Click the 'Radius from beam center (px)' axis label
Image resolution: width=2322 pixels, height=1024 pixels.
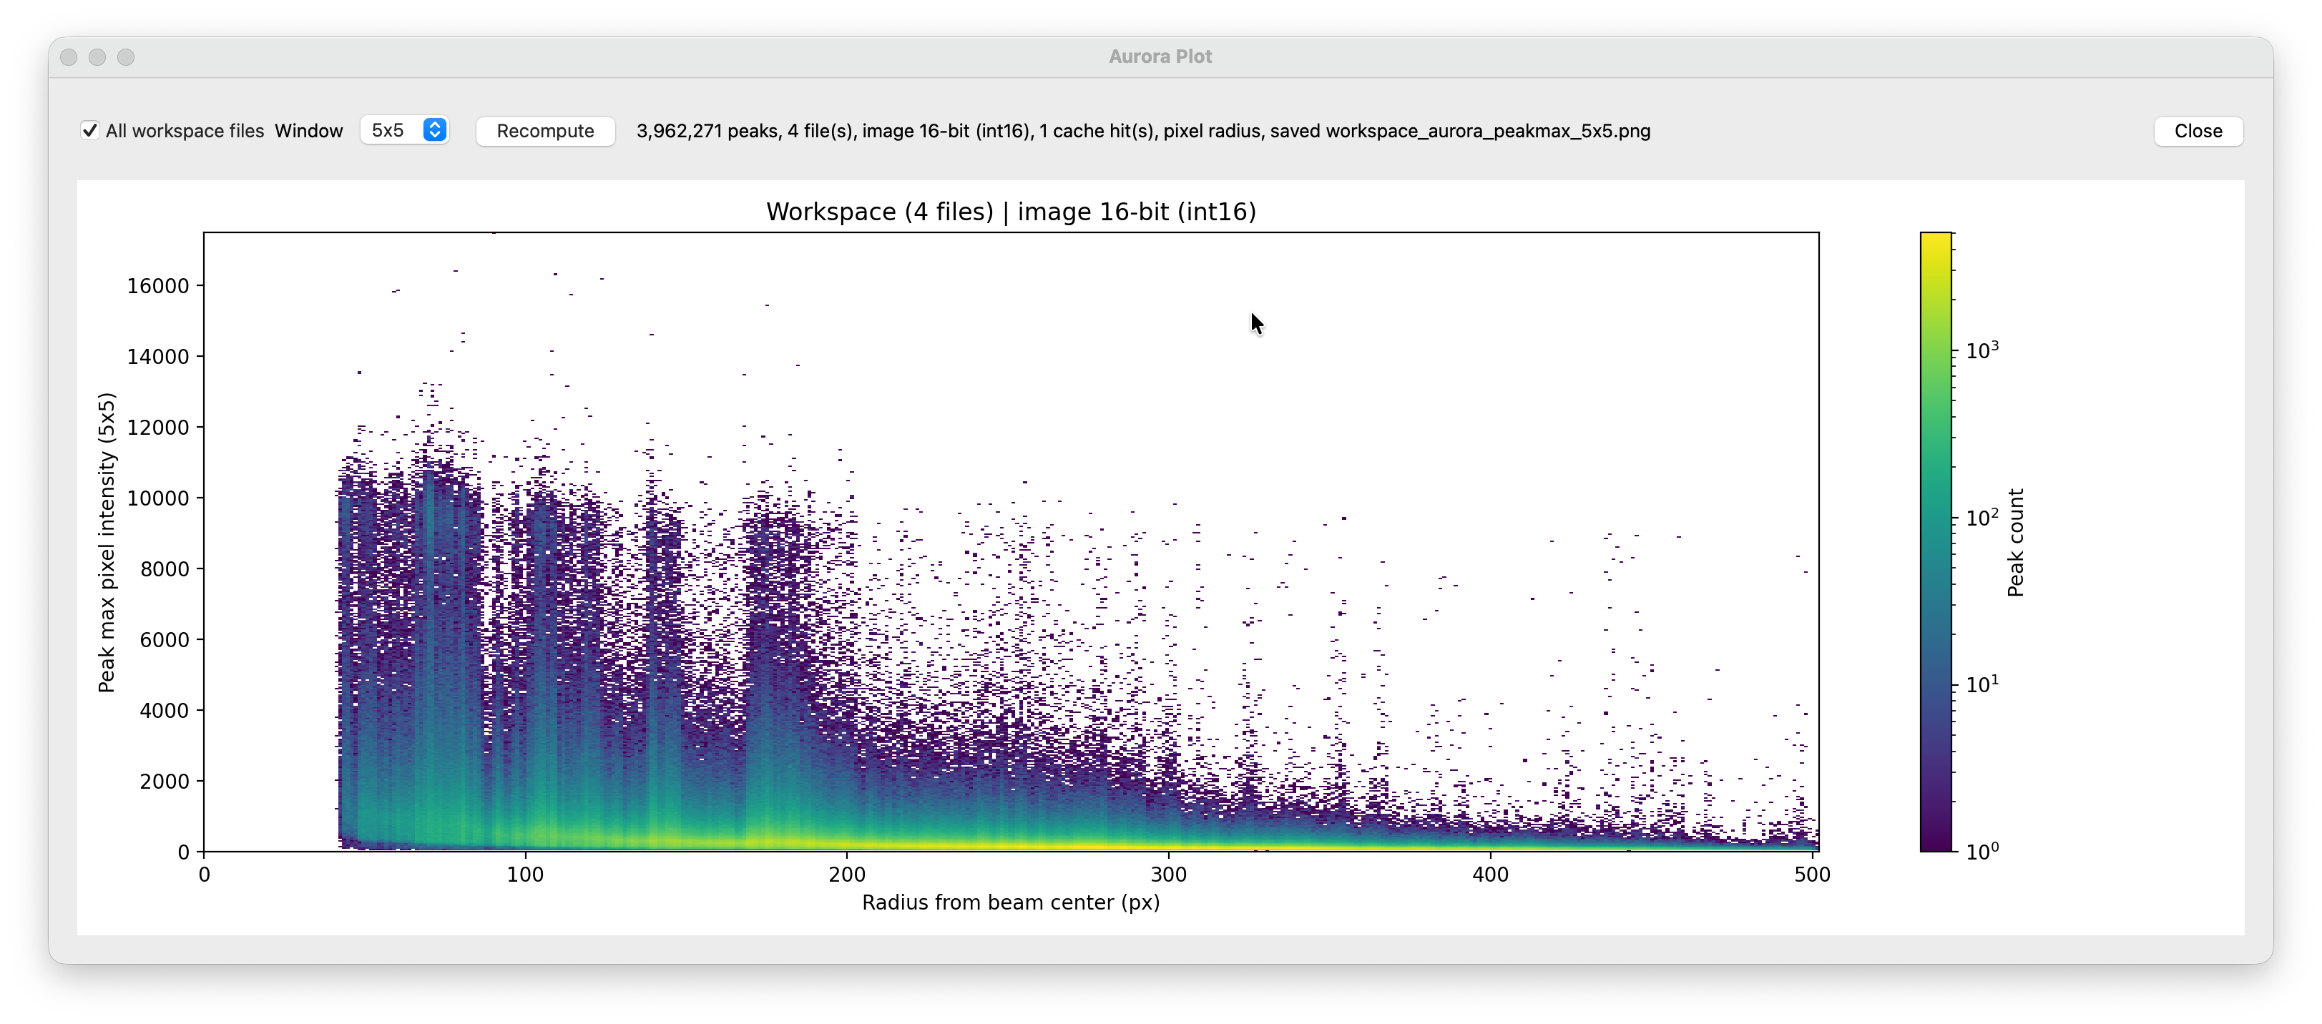click(1011, 902)
